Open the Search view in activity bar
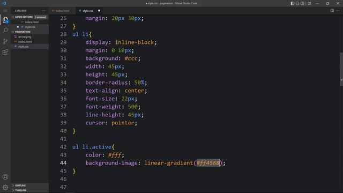343x193 pixels. pyautogui.click(x=5, y=30)
